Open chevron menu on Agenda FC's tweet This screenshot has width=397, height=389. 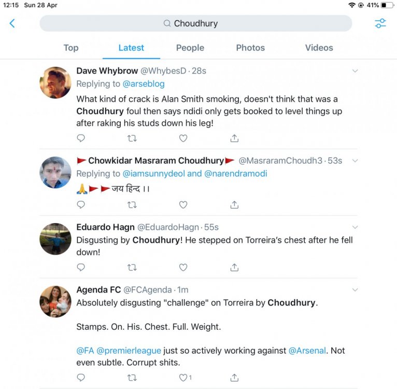(x=355, y=289)
